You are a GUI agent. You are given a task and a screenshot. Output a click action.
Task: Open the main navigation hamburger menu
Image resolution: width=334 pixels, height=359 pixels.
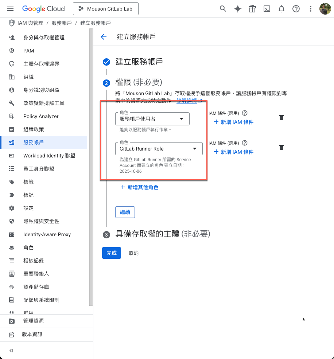click(10, 9)
